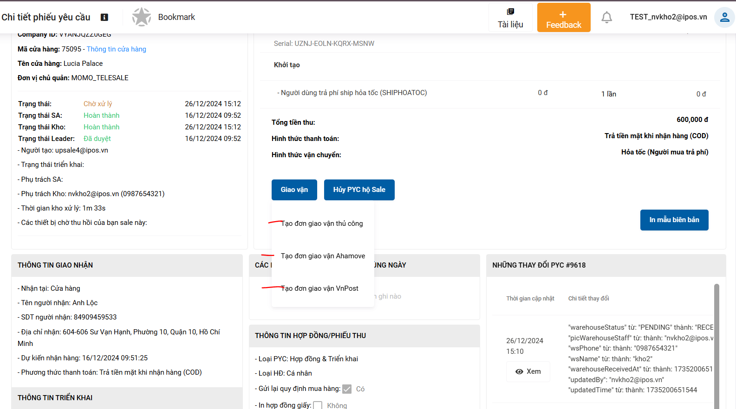Check the In hợp đồng giấy checkbox
Screen dimensions: 736x409
pyautogui.click(x=318, y=405)
